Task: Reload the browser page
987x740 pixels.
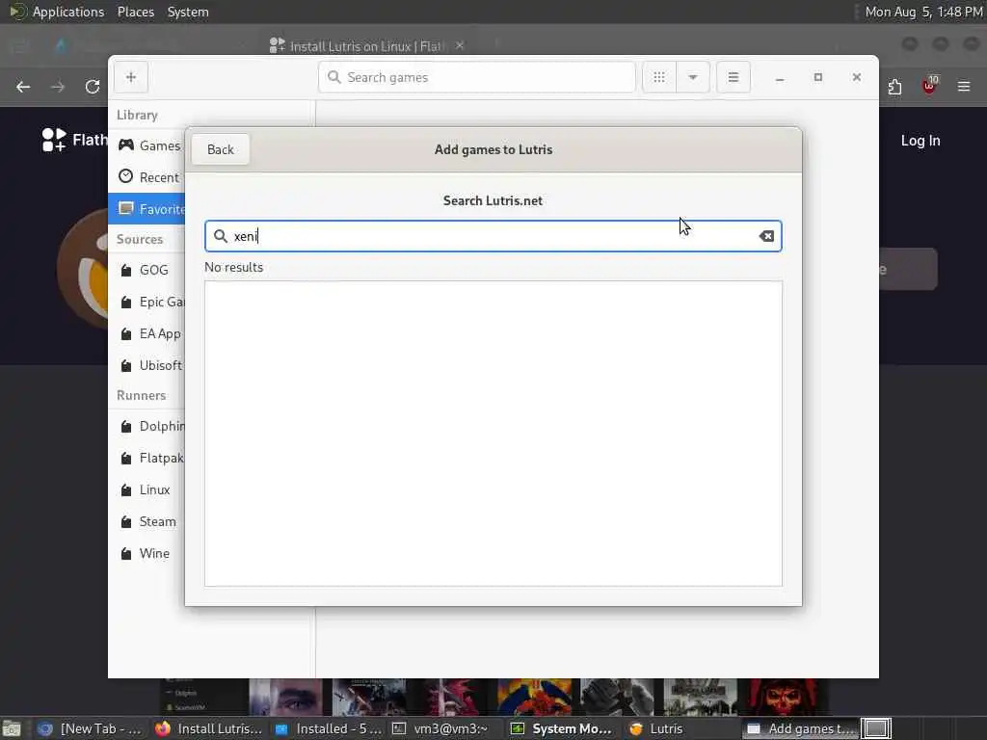Action: pos(93,87)
